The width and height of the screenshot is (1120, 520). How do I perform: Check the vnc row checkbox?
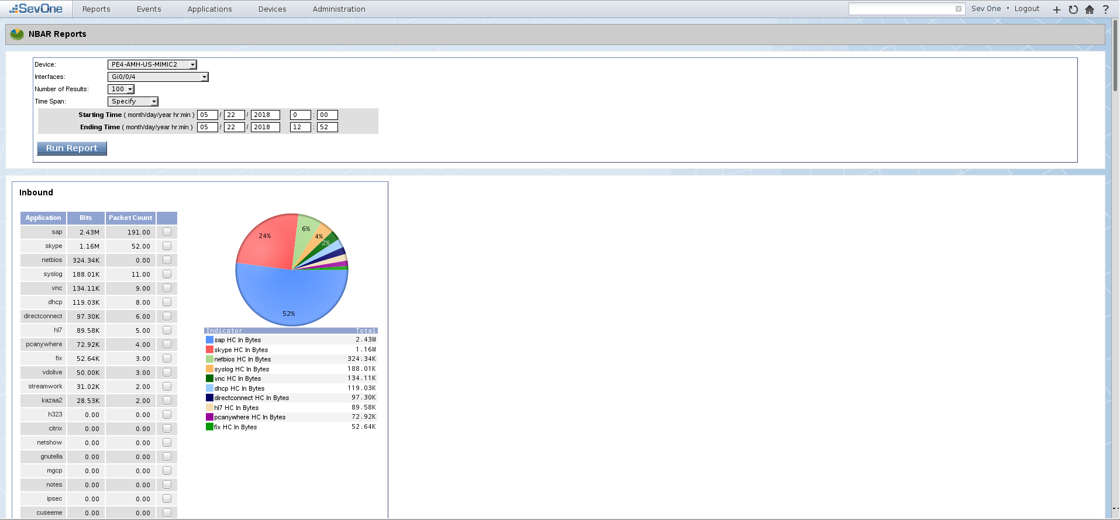(x=167, y=288)
